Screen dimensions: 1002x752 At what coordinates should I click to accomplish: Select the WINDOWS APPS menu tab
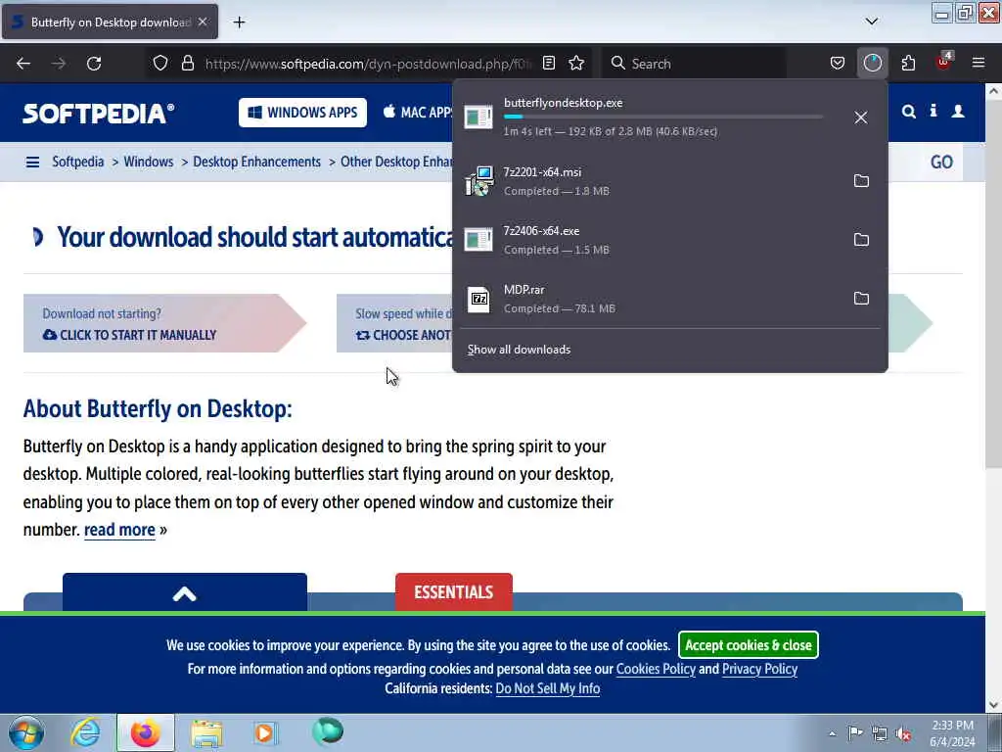303,113
